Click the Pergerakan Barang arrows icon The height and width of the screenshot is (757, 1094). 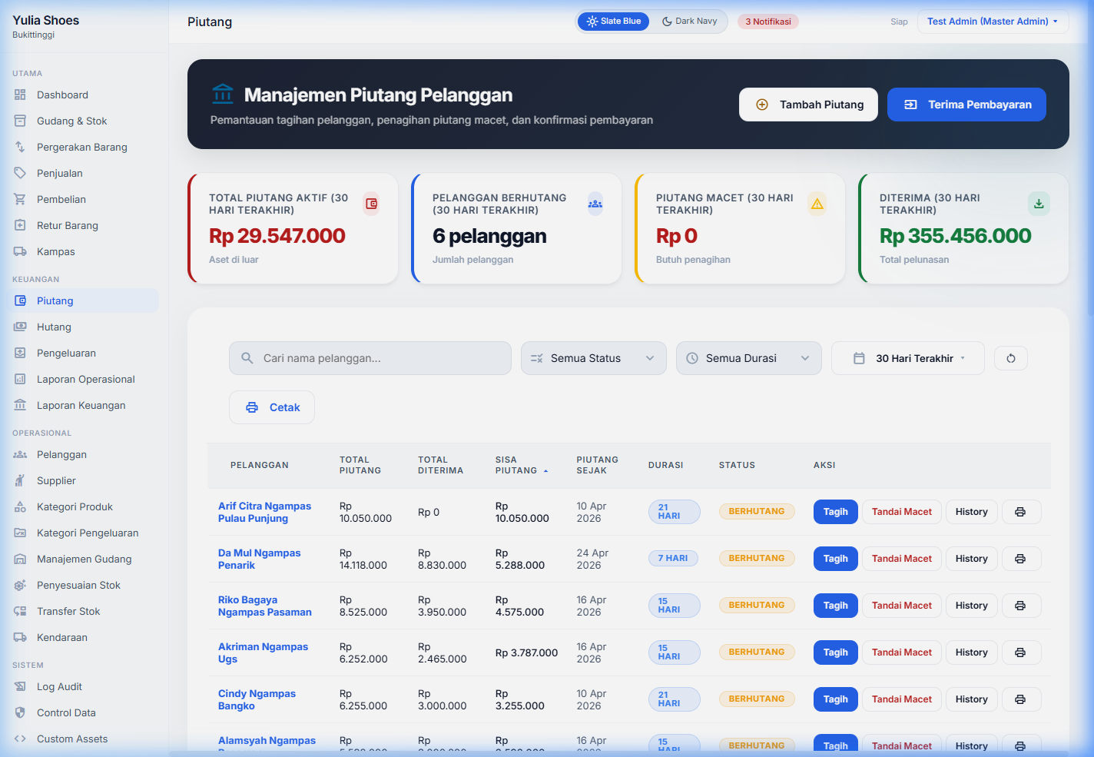[x=20, y=147]
